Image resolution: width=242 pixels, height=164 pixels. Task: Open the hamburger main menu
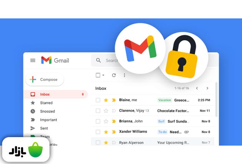33,60
